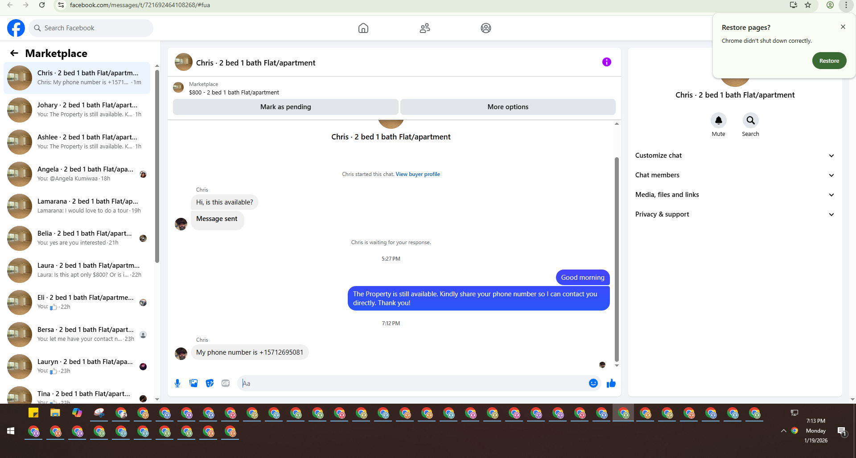Click the conversation list scrollbar

tap(157, 167)
